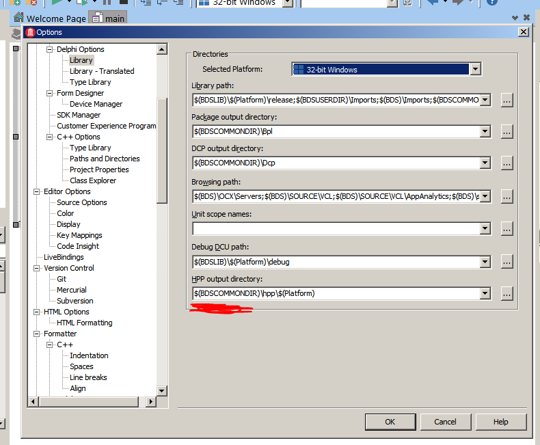Open the HPP output directory dropdown
The width and height of the screenshot is (540, 445).
tap(485, 294)
